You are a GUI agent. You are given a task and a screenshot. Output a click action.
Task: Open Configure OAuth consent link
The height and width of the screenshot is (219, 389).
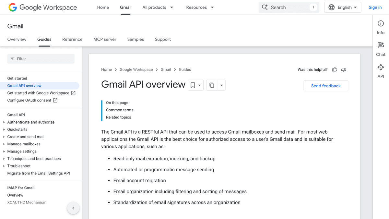click(29, 100)
